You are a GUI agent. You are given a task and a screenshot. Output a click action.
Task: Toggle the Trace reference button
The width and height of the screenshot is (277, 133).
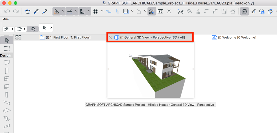point(126,11)
